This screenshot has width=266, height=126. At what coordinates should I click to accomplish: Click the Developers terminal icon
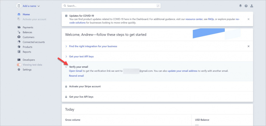coord(19,60)
